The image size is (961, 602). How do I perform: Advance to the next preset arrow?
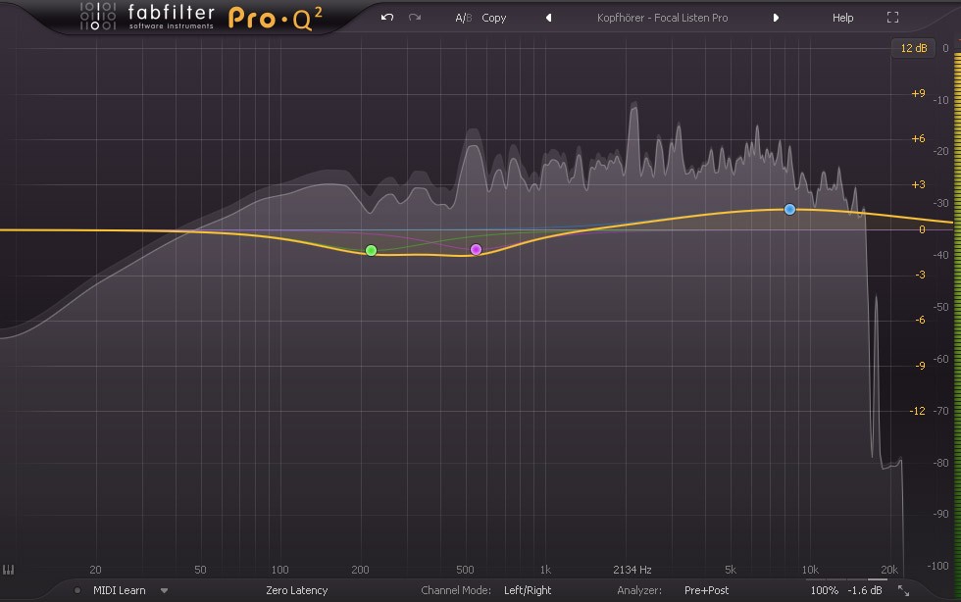[x=776, y=18]
